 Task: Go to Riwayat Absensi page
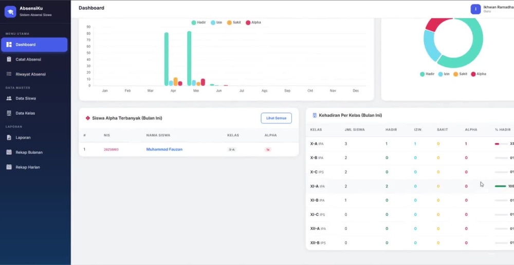[34, 74]
